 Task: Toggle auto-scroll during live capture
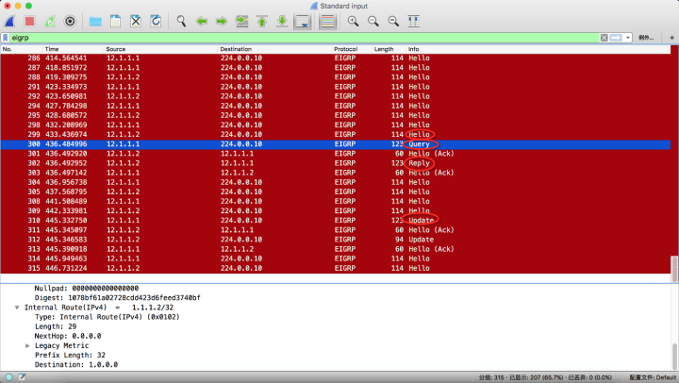coord(303,22)
